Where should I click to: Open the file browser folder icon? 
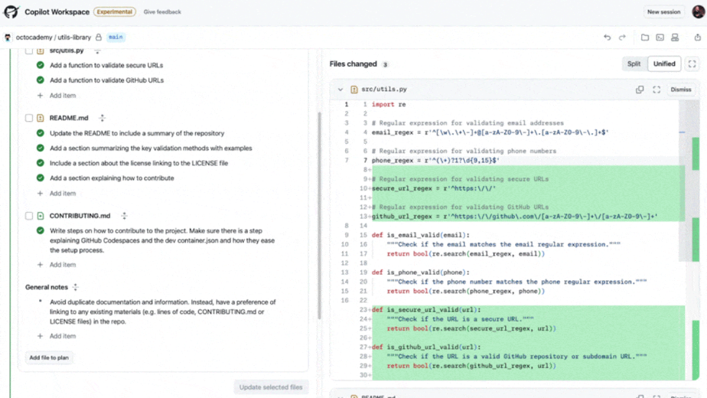(645, 38)
